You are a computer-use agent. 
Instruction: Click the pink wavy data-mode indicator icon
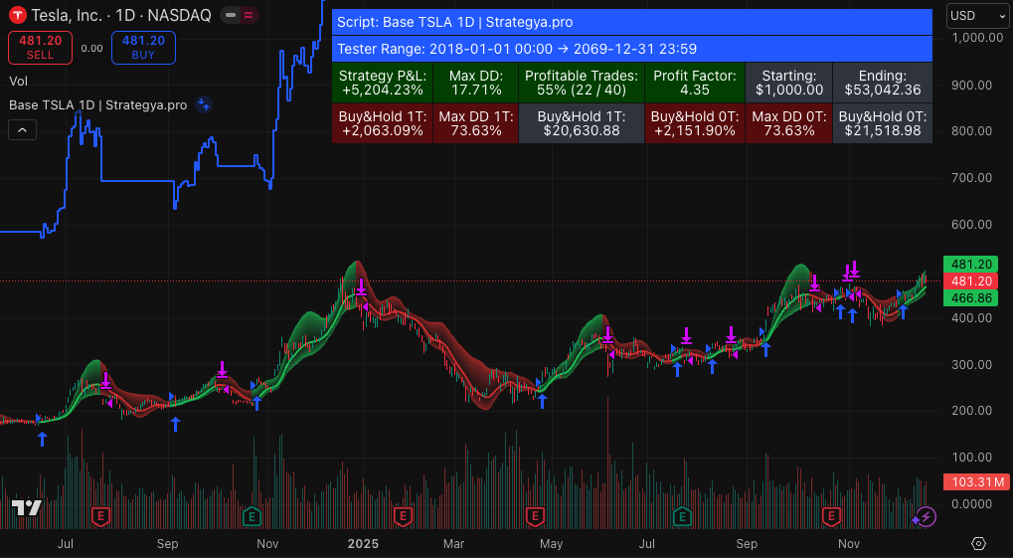point(249,15)
